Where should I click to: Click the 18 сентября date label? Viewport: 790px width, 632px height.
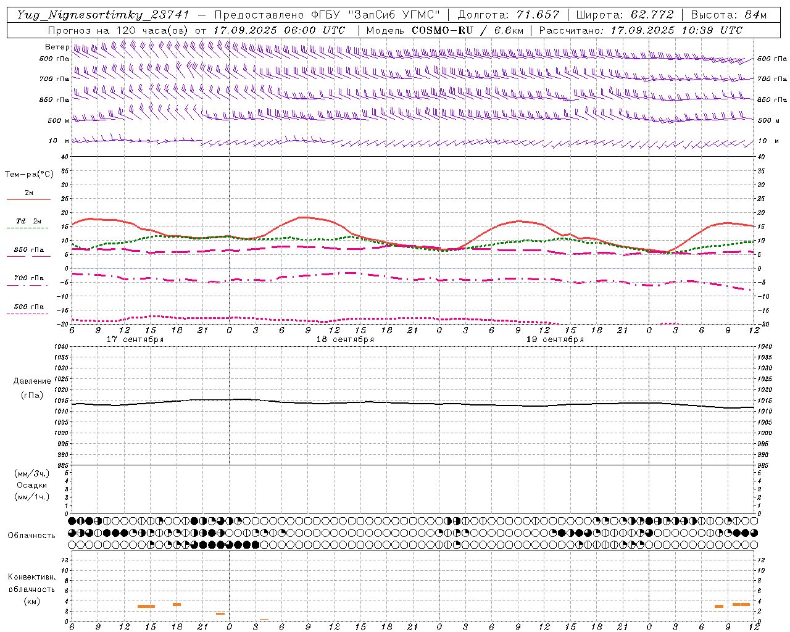pyautogui.click(x=345, y=339)
